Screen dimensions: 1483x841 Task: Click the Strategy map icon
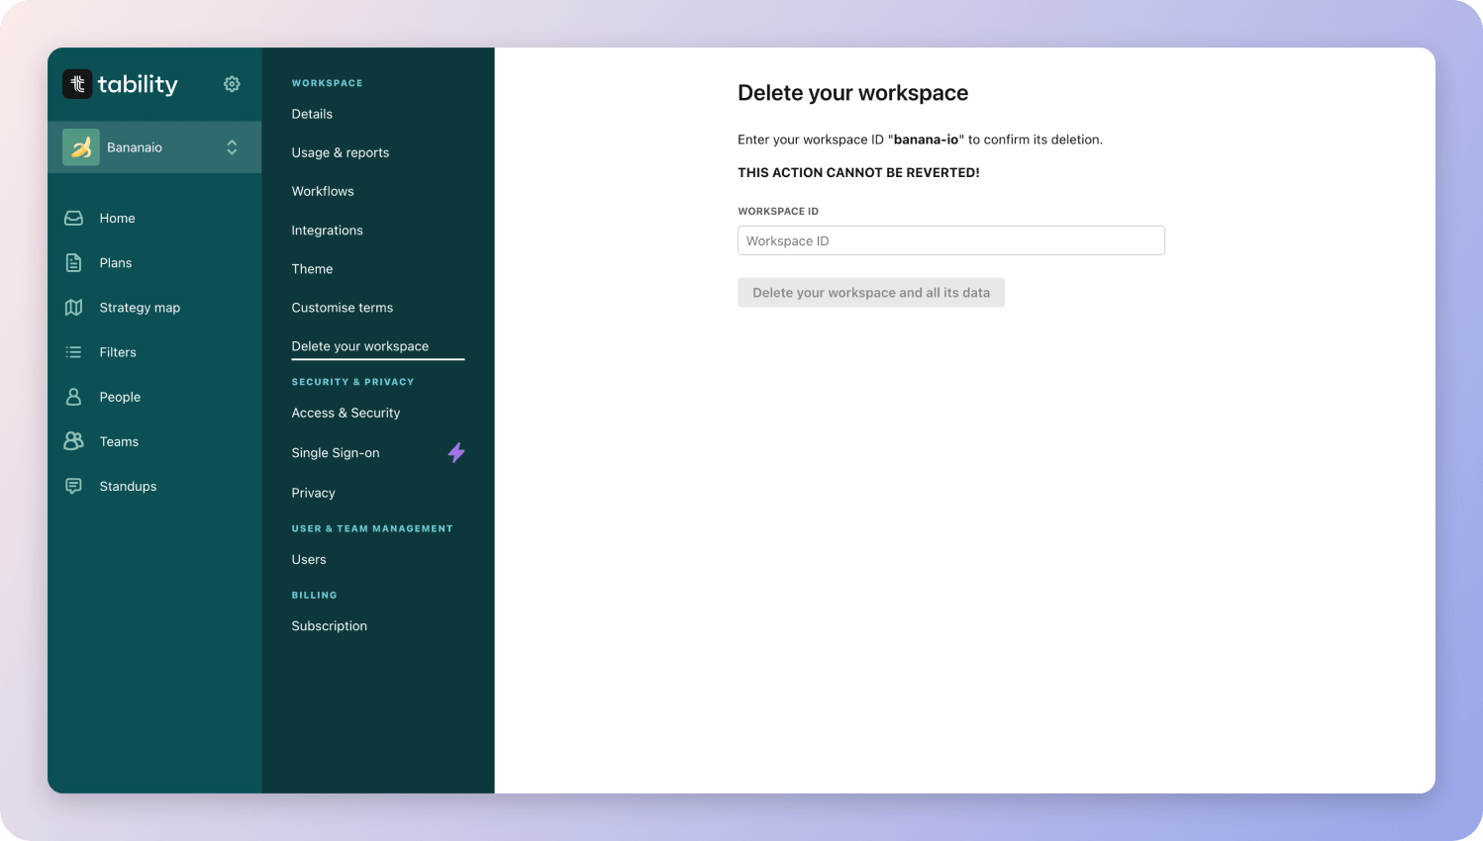pos(73,308)
